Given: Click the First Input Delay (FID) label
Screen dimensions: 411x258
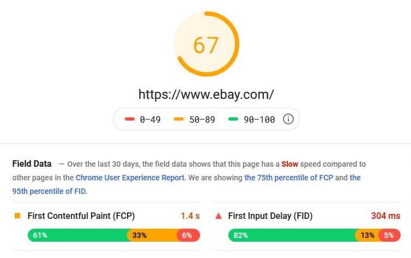Looking at the screenshot, I should 270,216.
